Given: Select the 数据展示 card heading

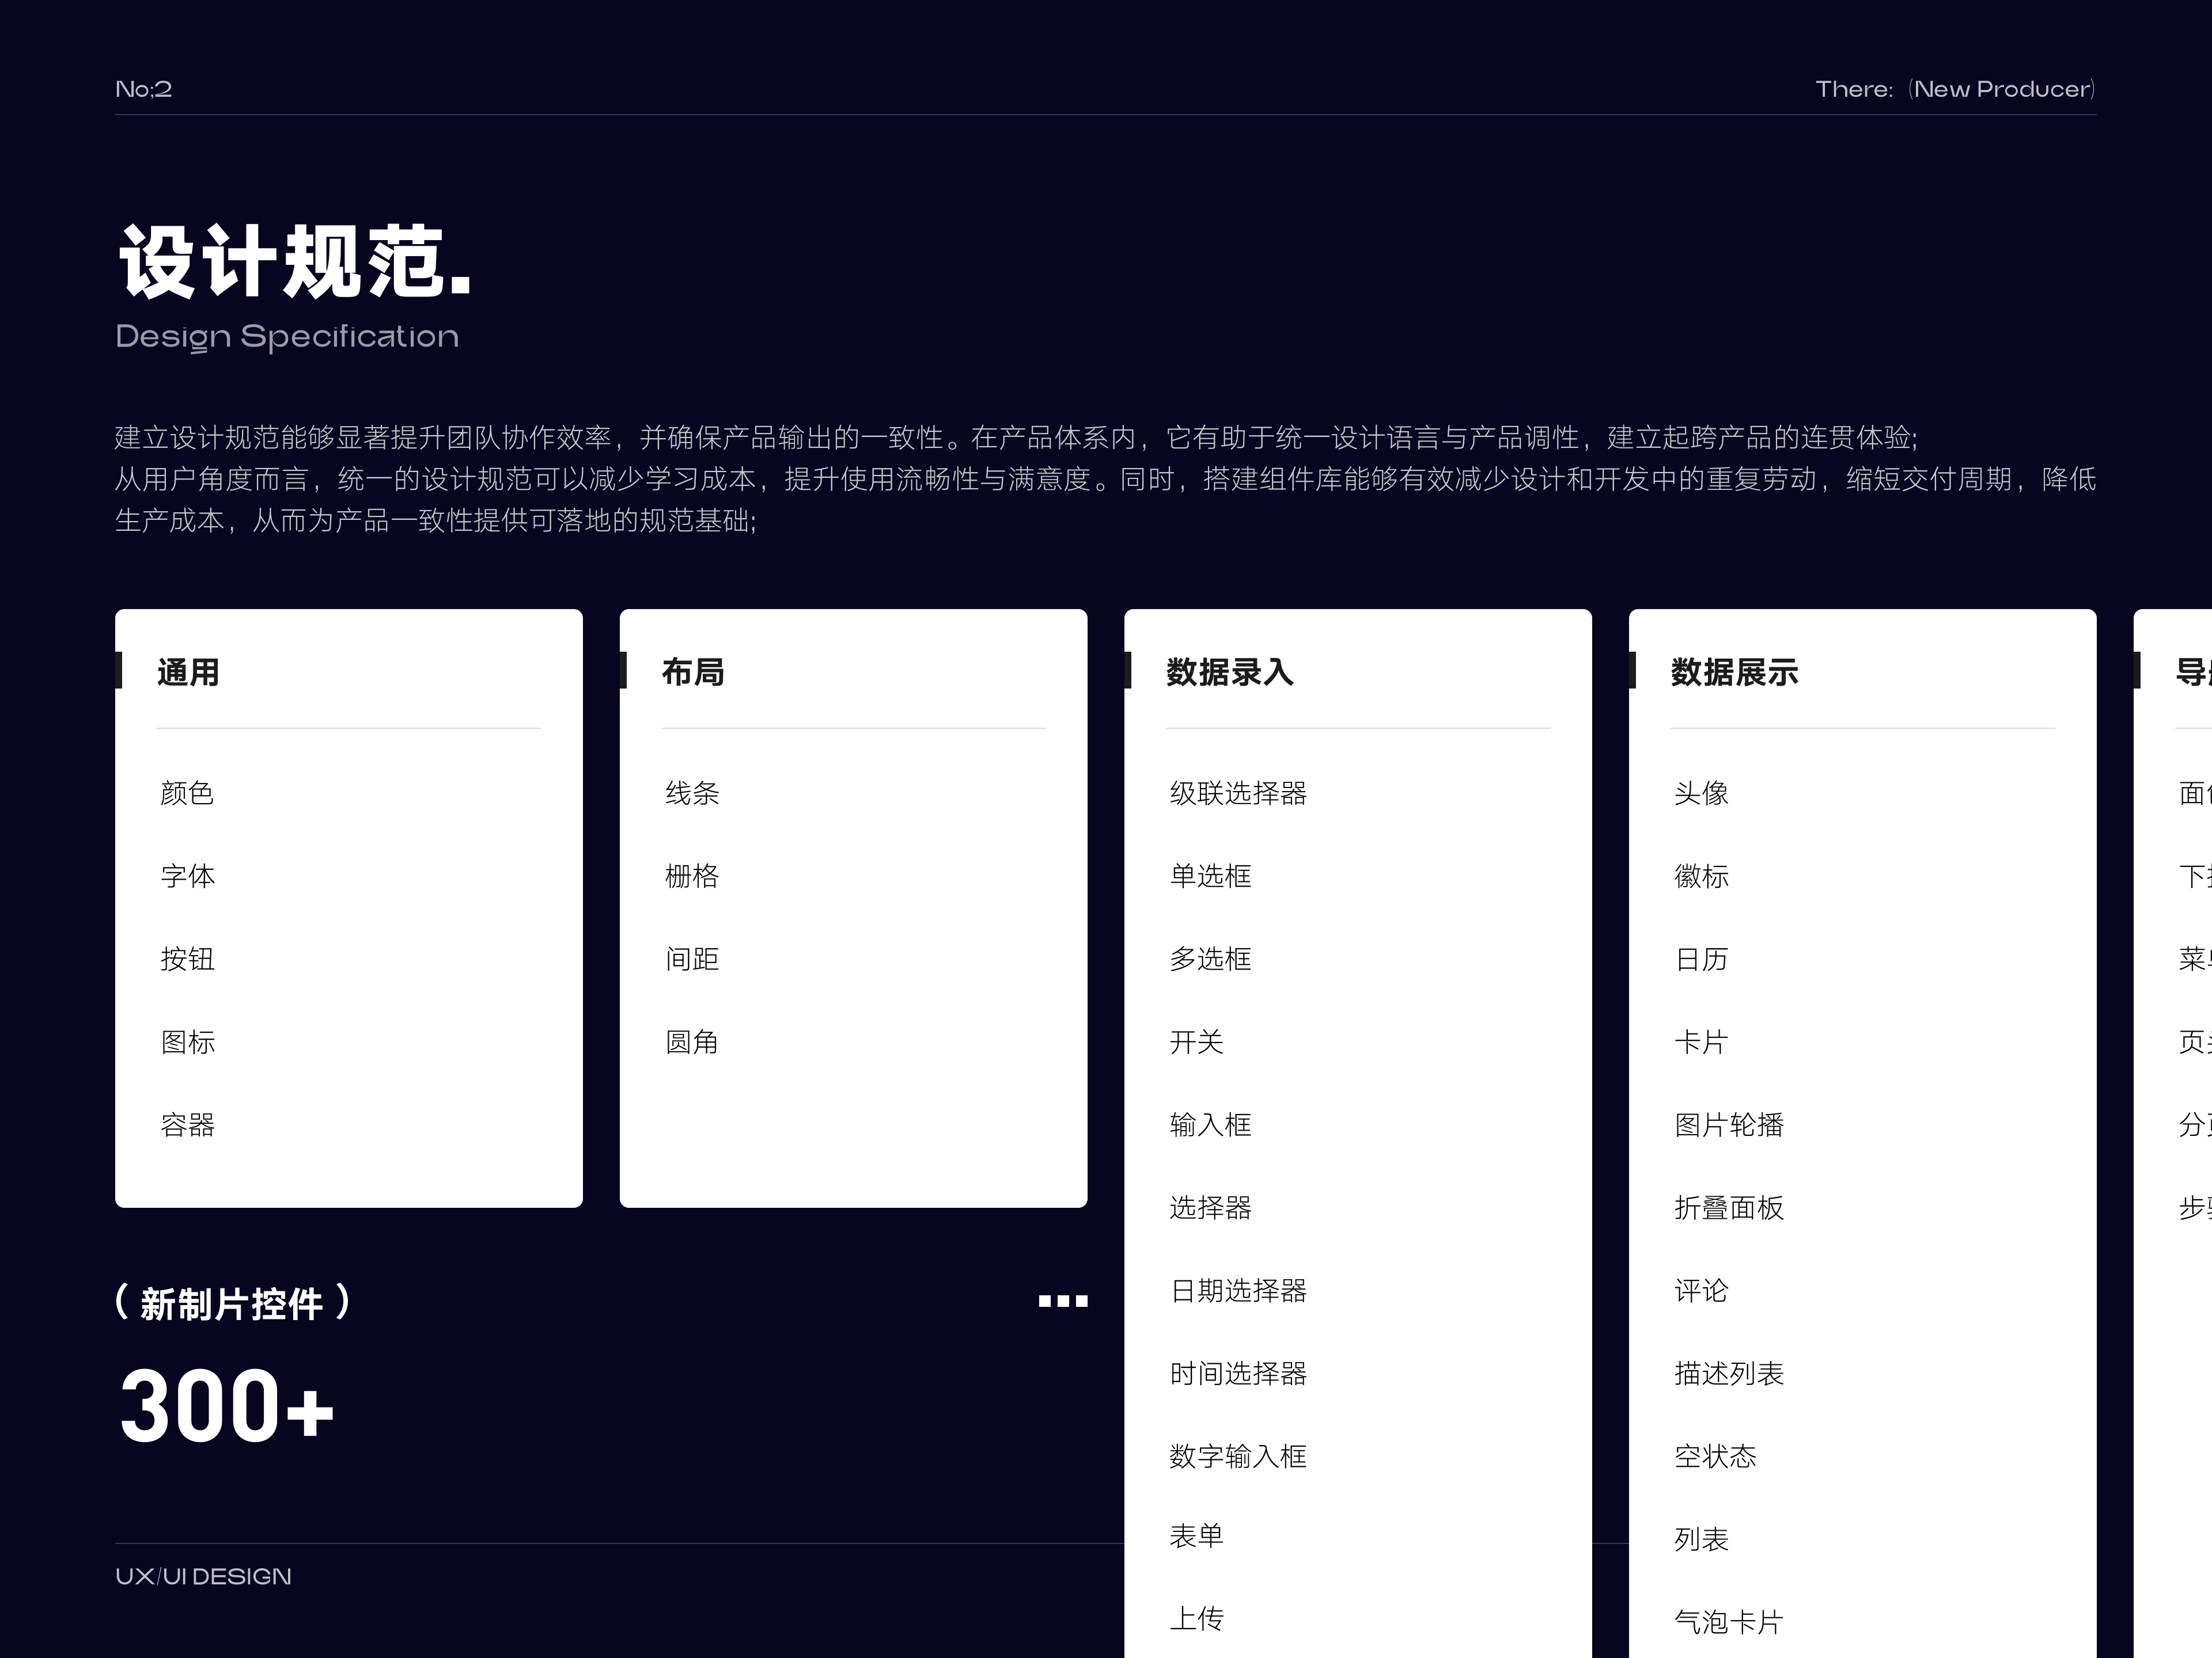Looking at the screenshot, I should pos(1734,672).
